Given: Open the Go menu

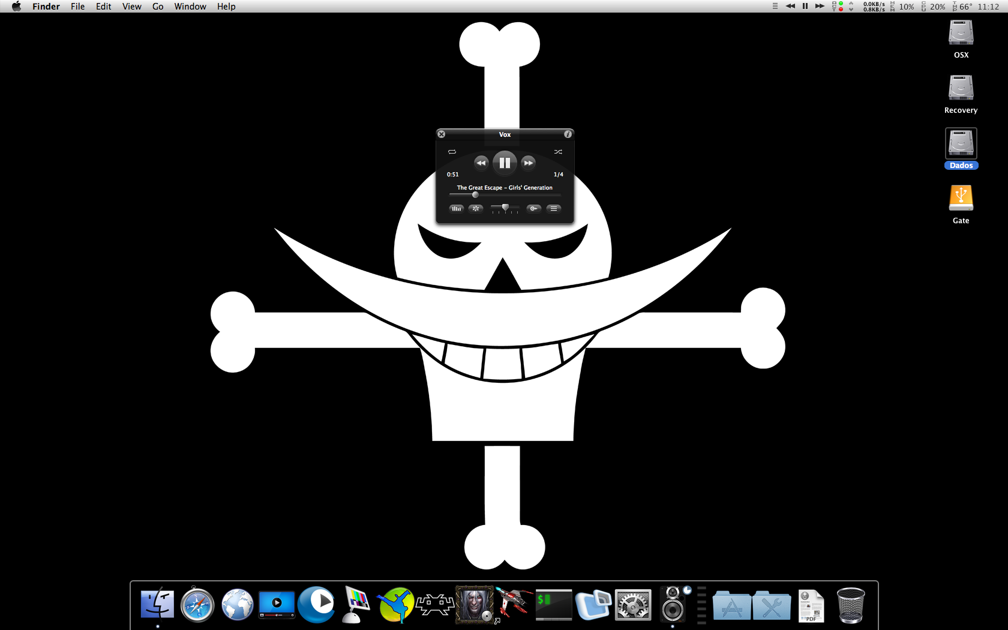Looking at the screenshot, I should (x=158, y=7).
